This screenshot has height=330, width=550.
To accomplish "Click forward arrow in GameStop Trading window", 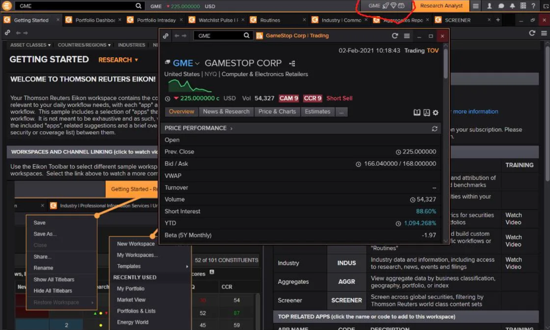I will 184,36.
